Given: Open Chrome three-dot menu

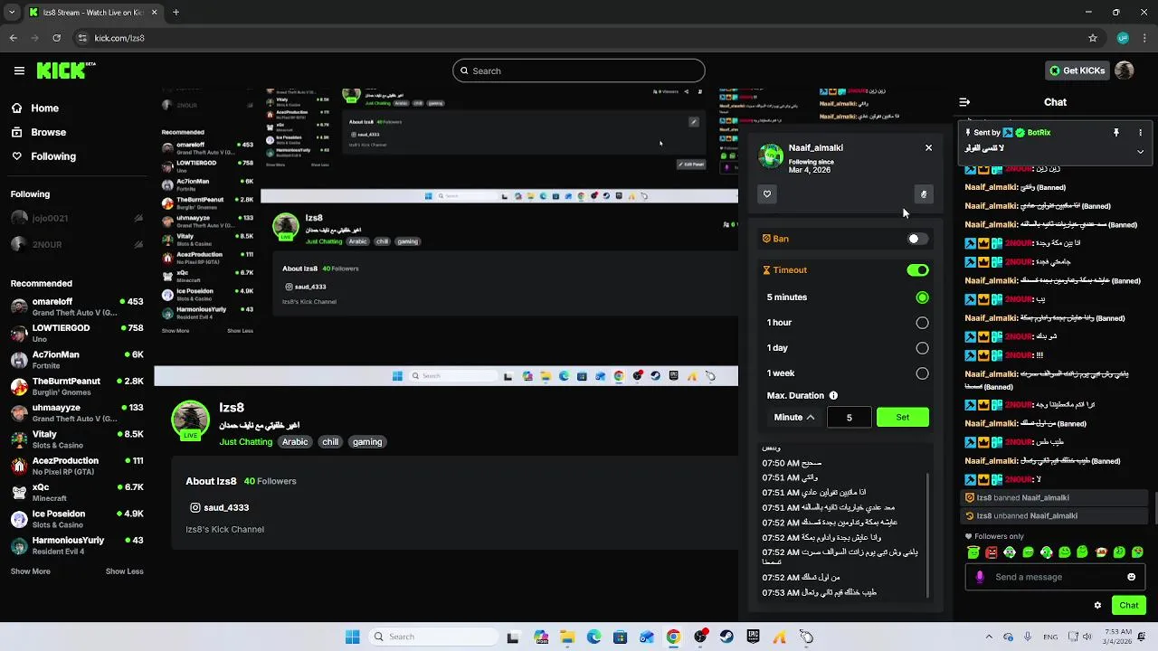Looking at the screenshot, I should (1144, 38).
